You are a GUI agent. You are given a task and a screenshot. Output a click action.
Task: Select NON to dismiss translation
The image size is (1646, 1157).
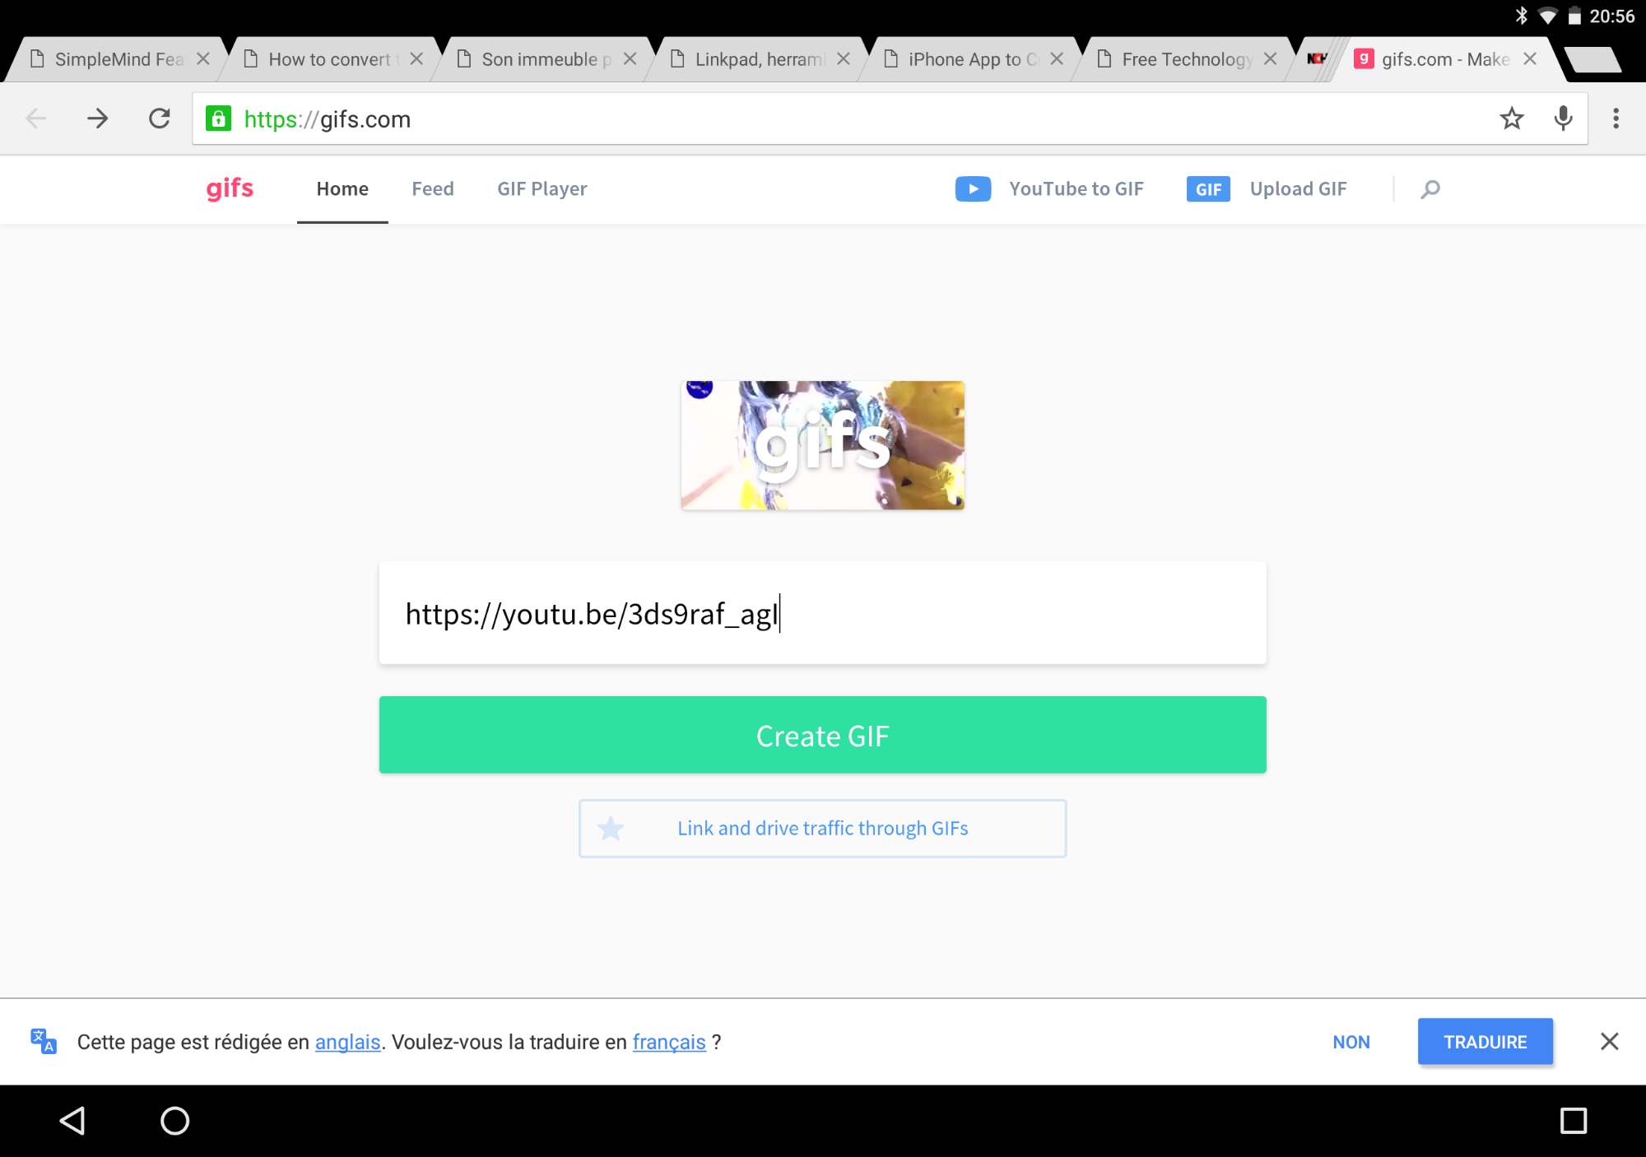pos(1352,1042)
